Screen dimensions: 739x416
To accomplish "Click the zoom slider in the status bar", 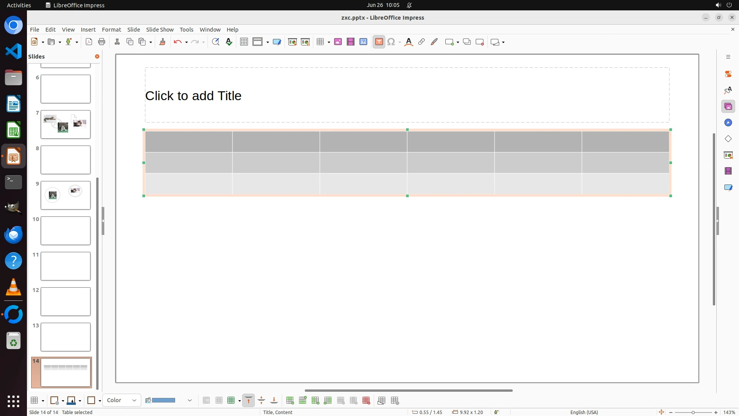I will point(693,413).
